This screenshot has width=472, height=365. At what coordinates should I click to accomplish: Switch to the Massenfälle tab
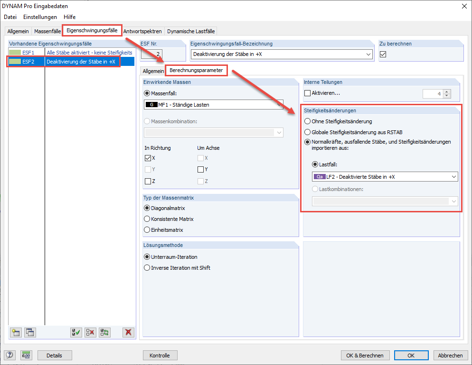47,31
